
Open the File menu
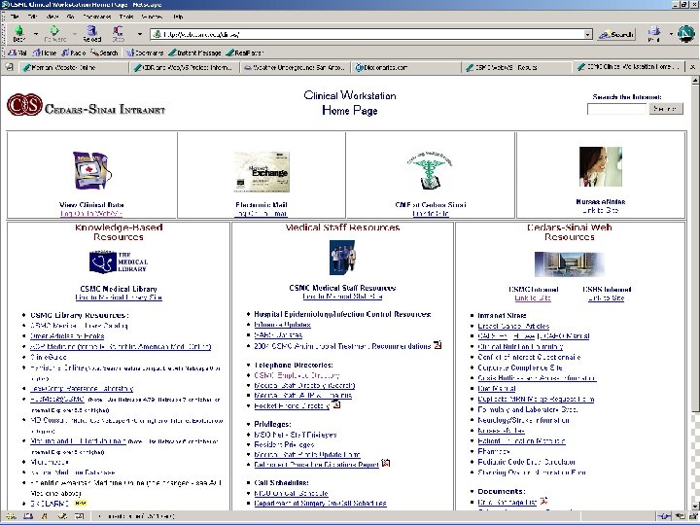(15, 17)
